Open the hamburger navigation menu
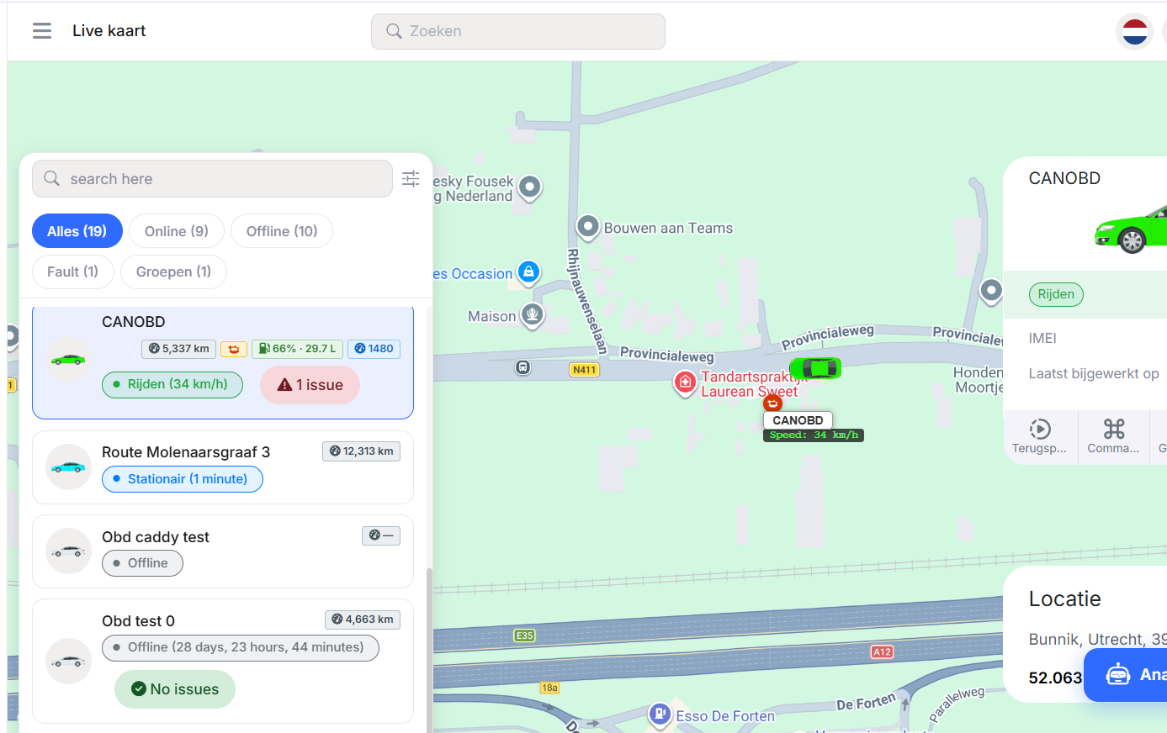Screen dimensions: 1167x733 click(x=42, y=31)
